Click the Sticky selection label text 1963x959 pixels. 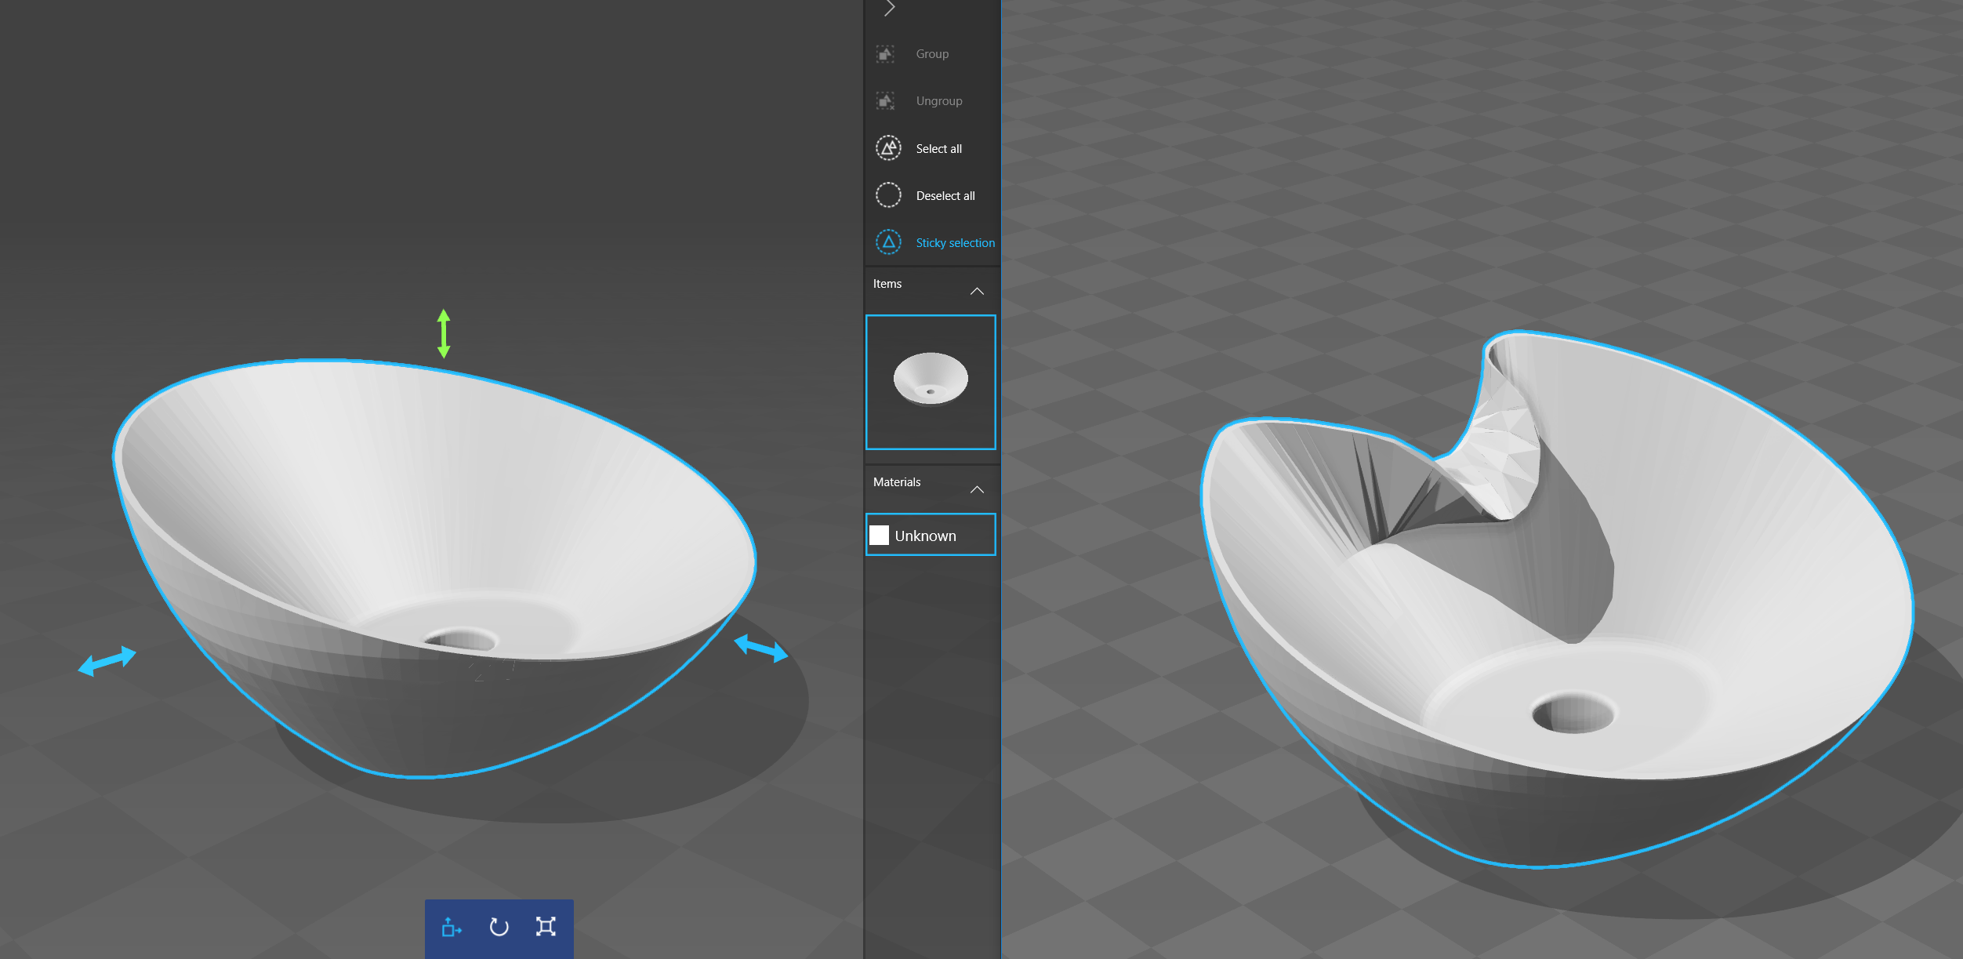click(x=955, y=242)
